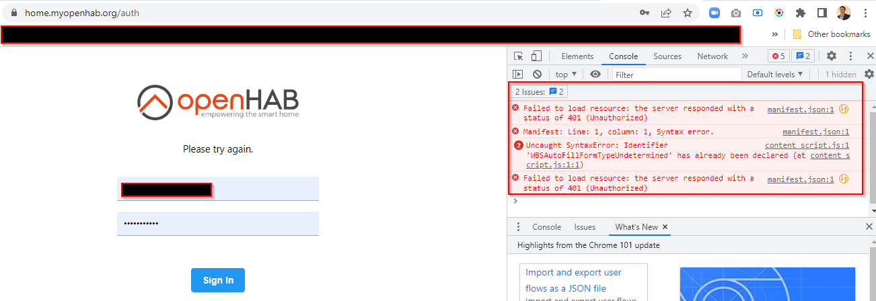Activate the inspect element selector tool
The width and height of the screenshot is (876, 301).
519,56
